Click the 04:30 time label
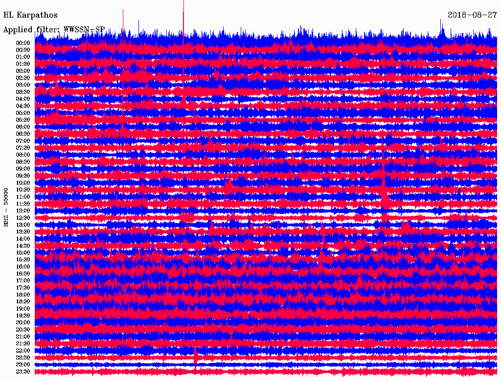The image size is (501, 381). (x=23, y=106)
